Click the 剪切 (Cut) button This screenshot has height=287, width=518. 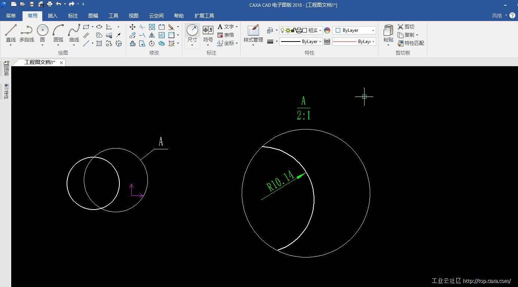point(406,27)
